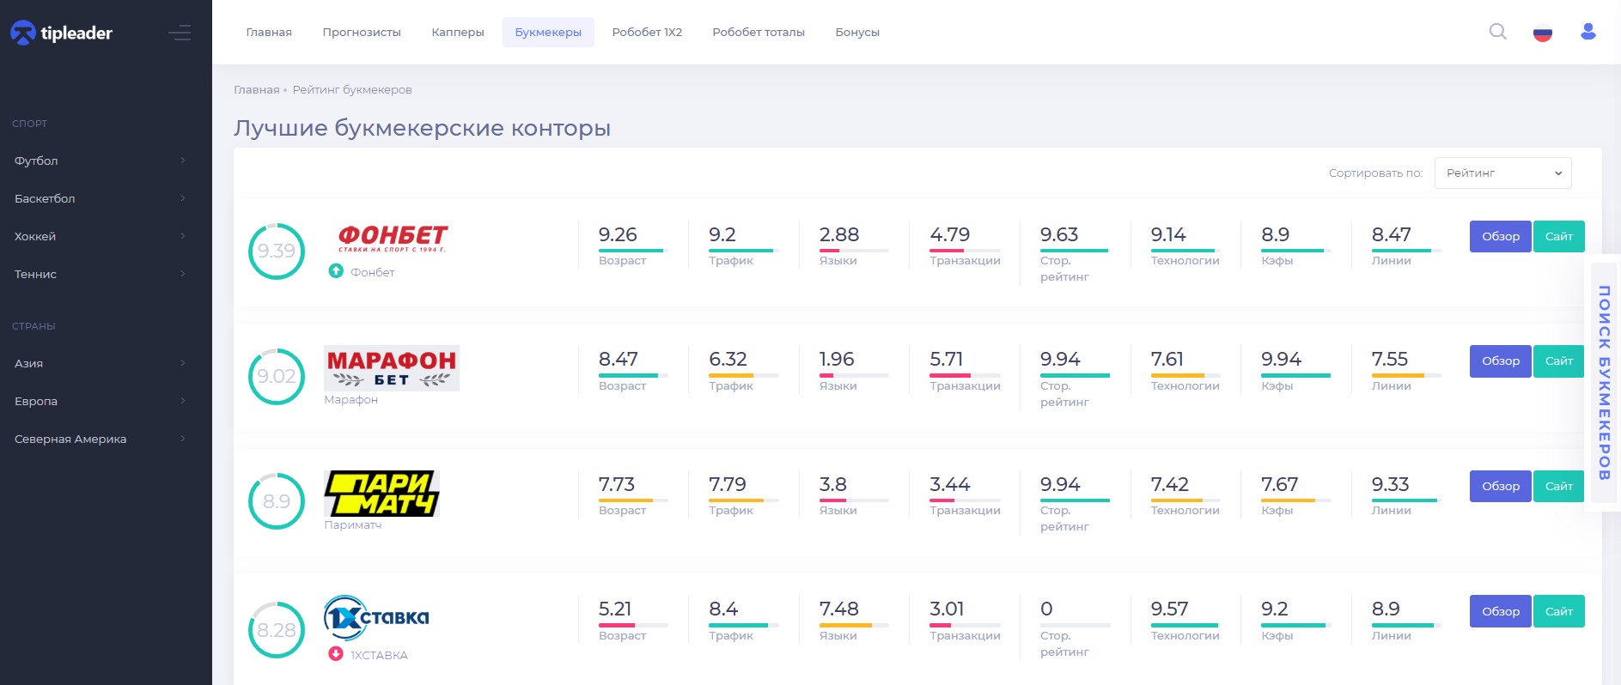
Task: Open the Прогнозисты navigation tab
Action: pyautogui.click(x=362, y=32)
